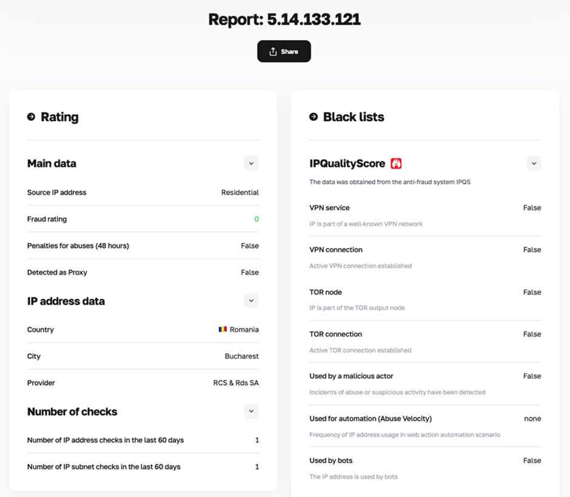This screenshot has height=497, width=570.
Task: Click the none value for Abuse Velocity
Action: 532,418
